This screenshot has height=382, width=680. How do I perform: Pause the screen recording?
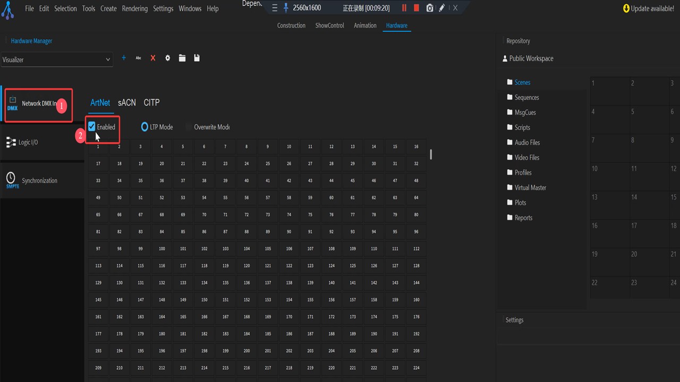pos(404,8)
